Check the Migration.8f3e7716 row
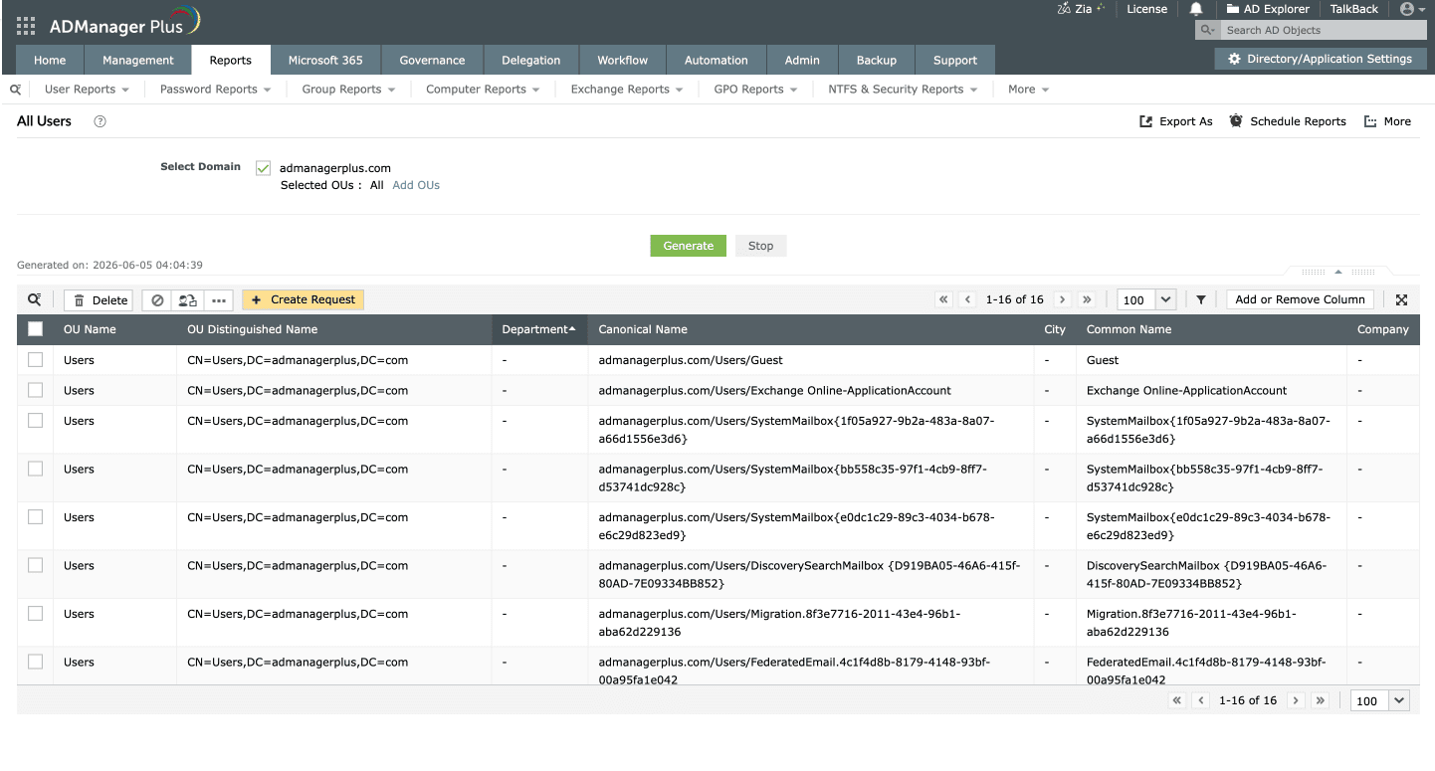Screen dimensions: 1435x771 pos(36,614)
